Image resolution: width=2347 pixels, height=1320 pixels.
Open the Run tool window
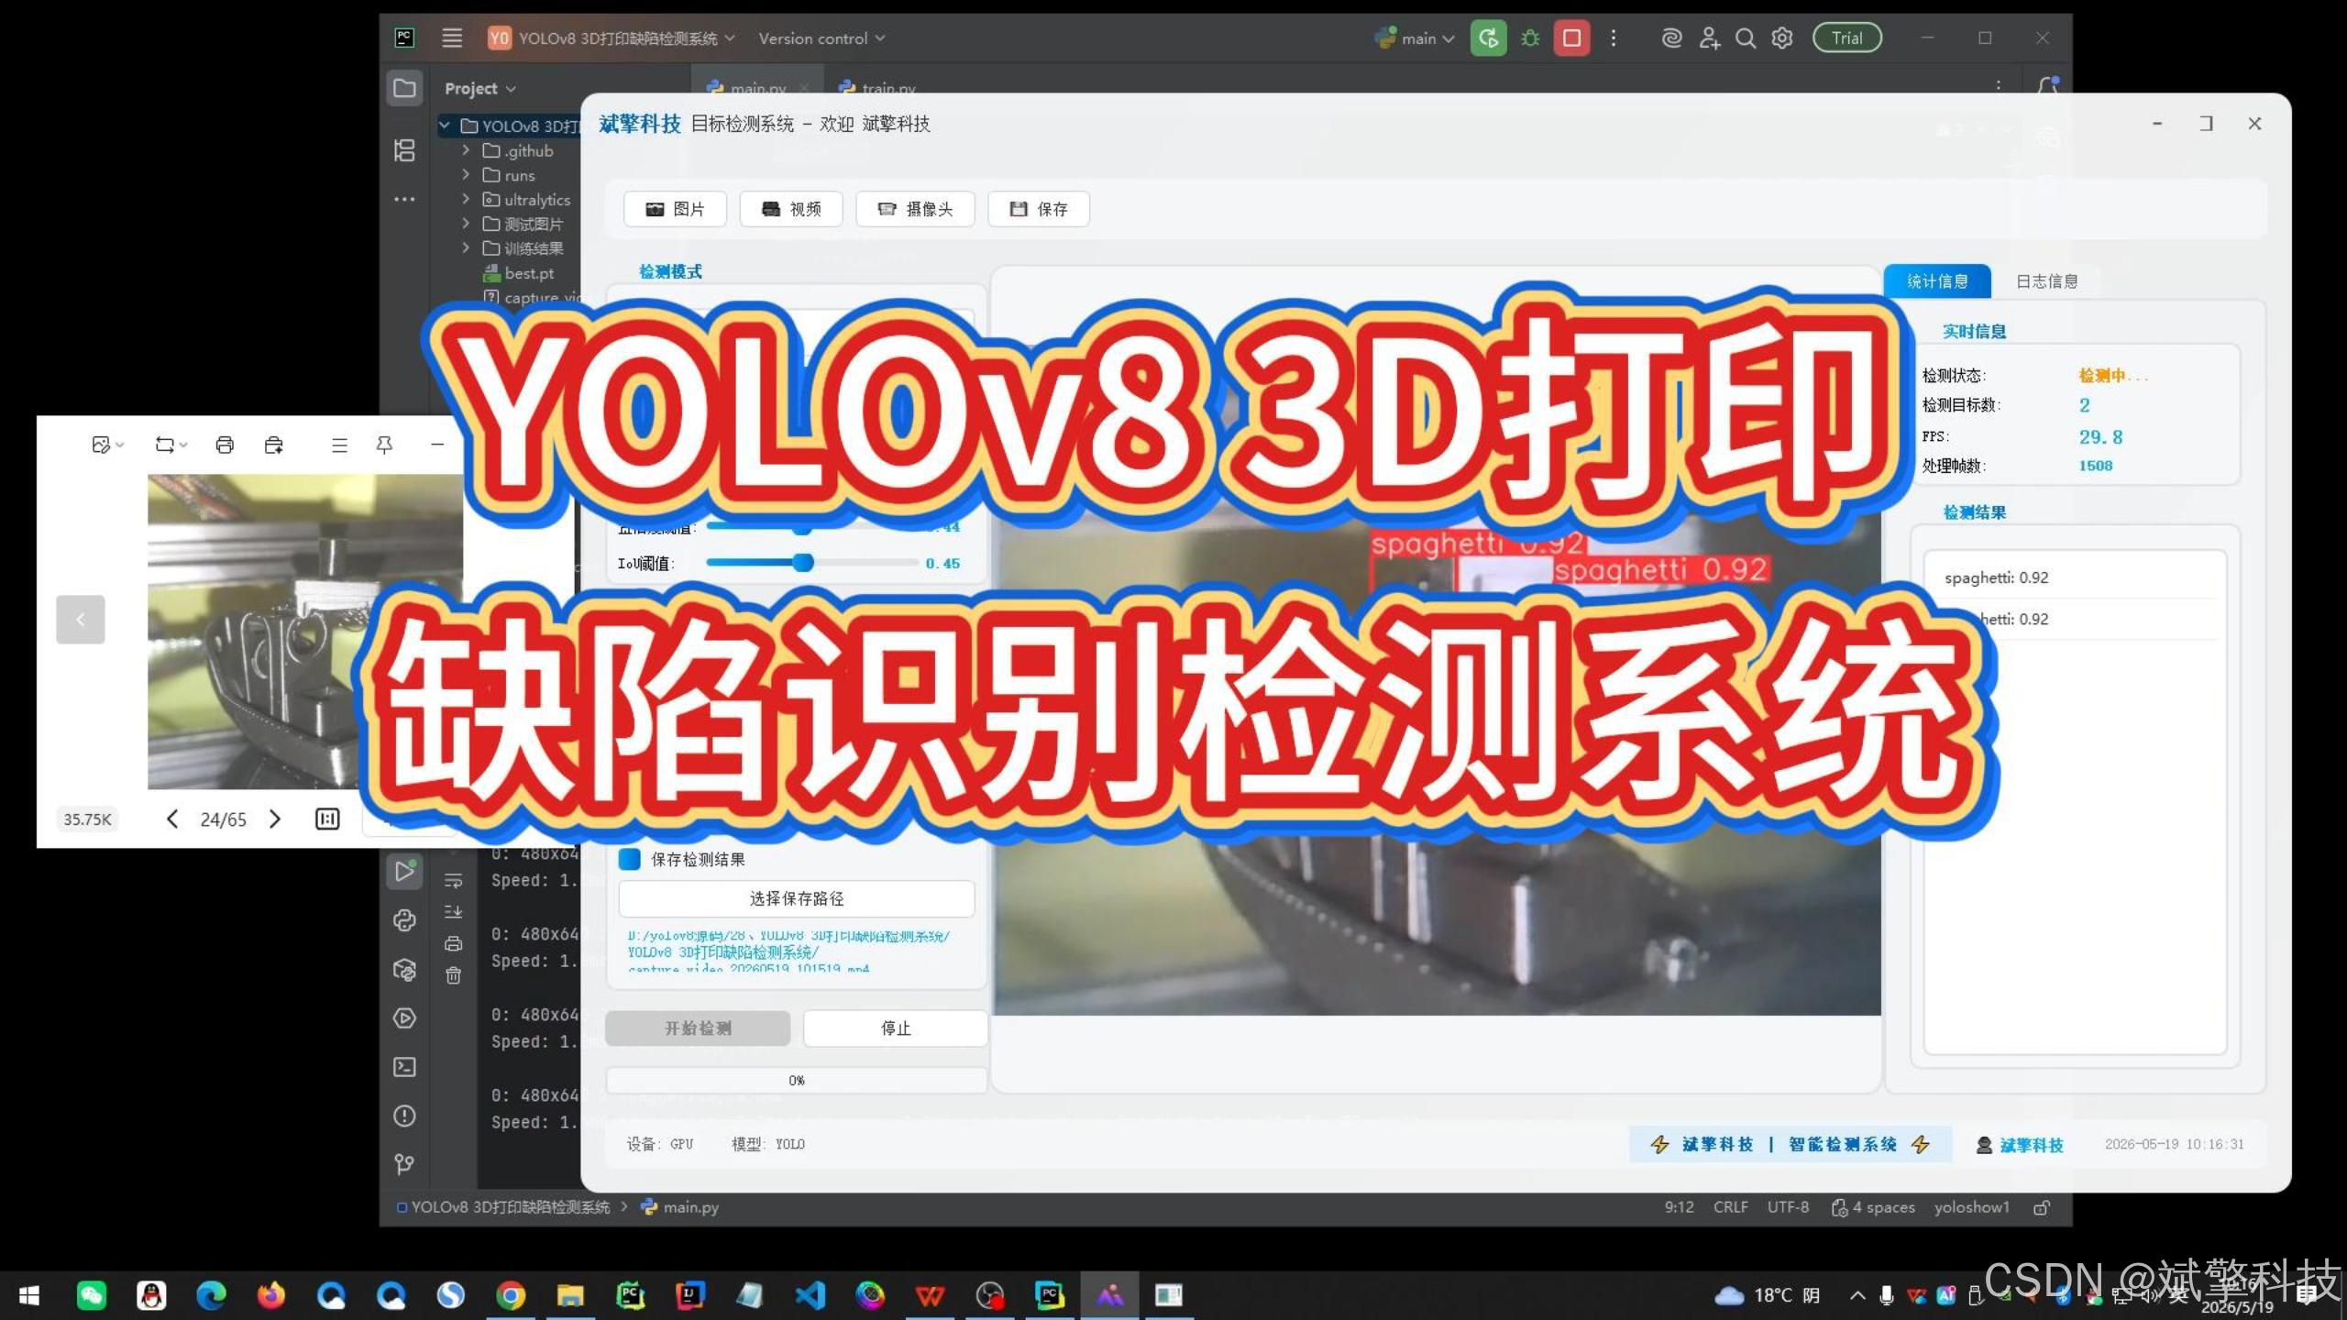pyautogui.click(x=404, y=870)
